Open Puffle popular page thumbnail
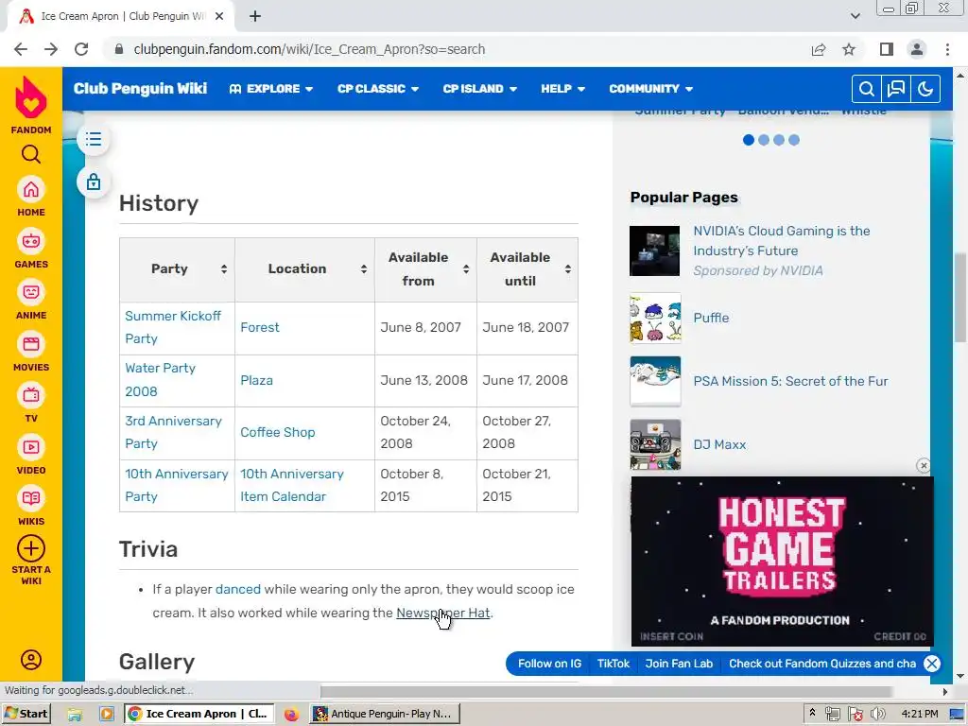This screenshot has width=968, height=726. point(655,318)
